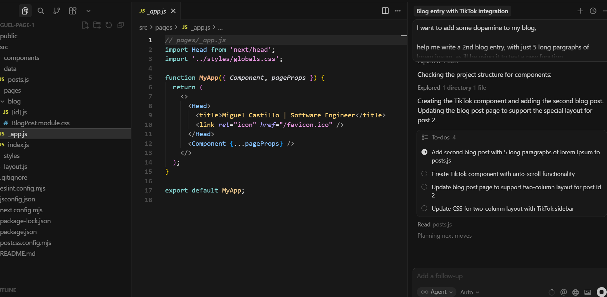
Task: Close the _app.js editor tab
Action: point(173,11)
